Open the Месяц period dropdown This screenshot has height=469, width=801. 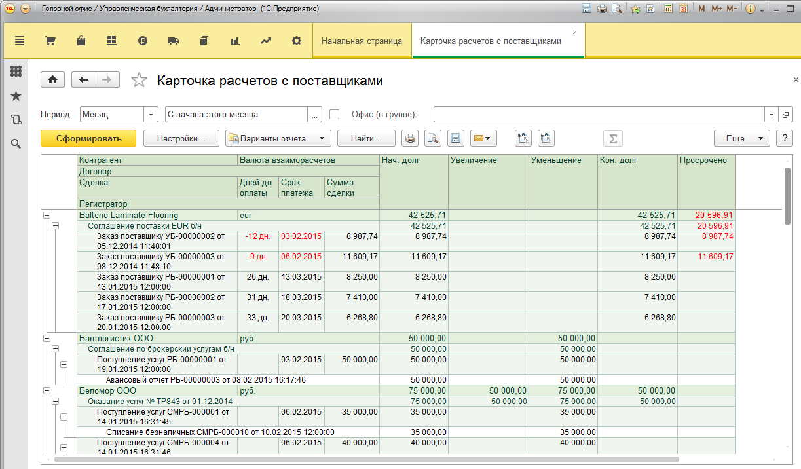tap(151, 114)
